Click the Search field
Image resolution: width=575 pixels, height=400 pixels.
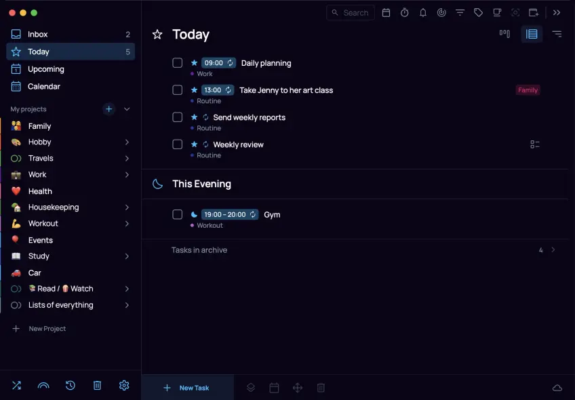351,13
